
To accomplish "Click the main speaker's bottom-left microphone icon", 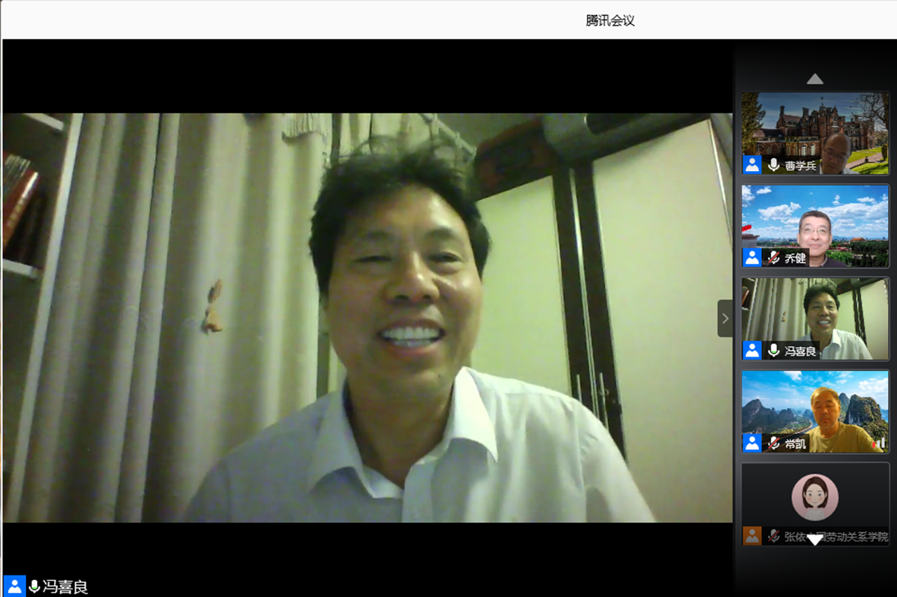I will [34, 586].
